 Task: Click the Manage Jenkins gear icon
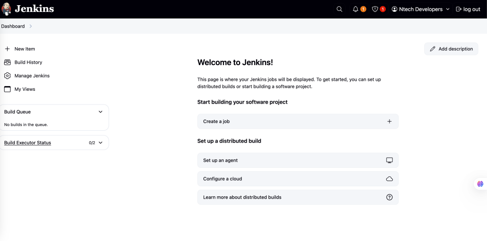click(8, 76)
